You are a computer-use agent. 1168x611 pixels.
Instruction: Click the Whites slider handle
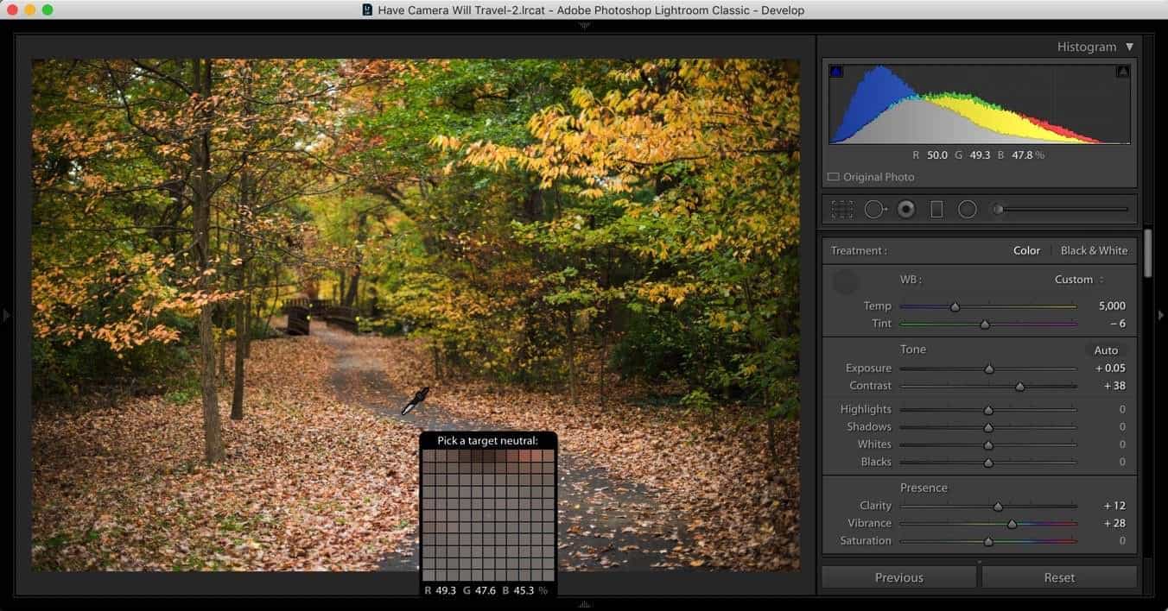(988, 445)
